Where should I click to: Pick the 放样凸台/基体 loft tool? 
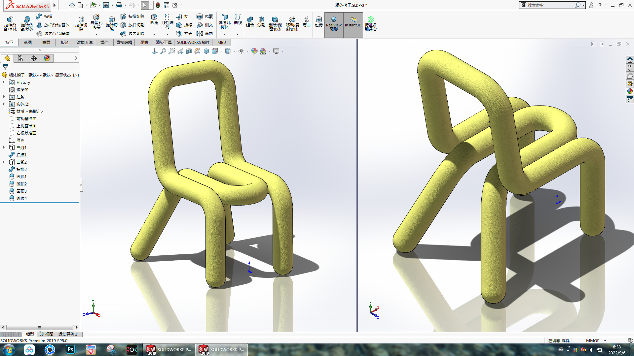point(53,25)
